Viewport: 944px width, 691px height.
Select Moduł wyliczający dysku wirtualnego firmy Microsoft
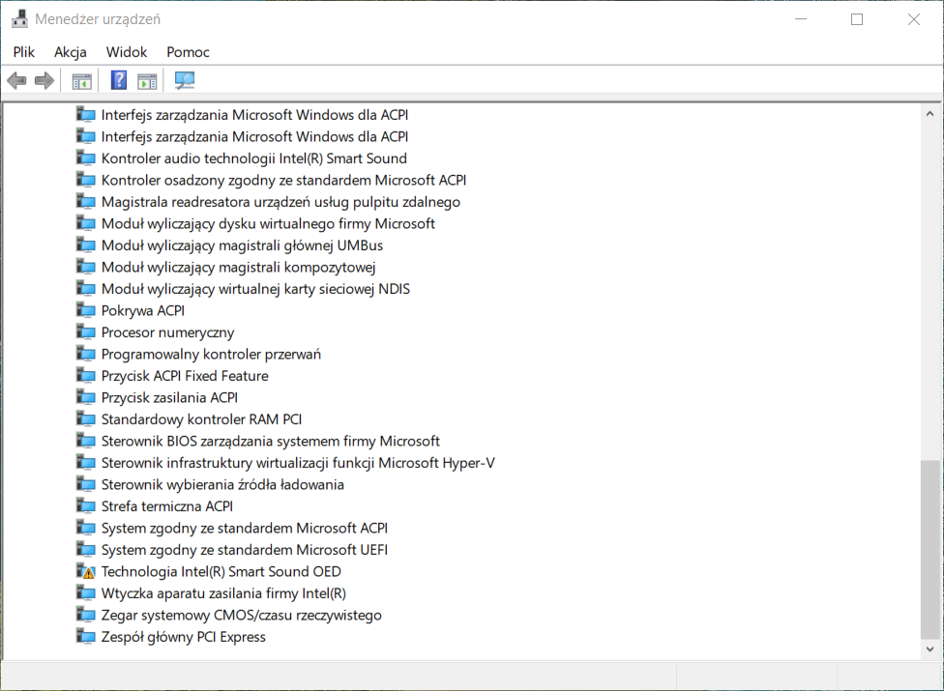coord(268,223)
